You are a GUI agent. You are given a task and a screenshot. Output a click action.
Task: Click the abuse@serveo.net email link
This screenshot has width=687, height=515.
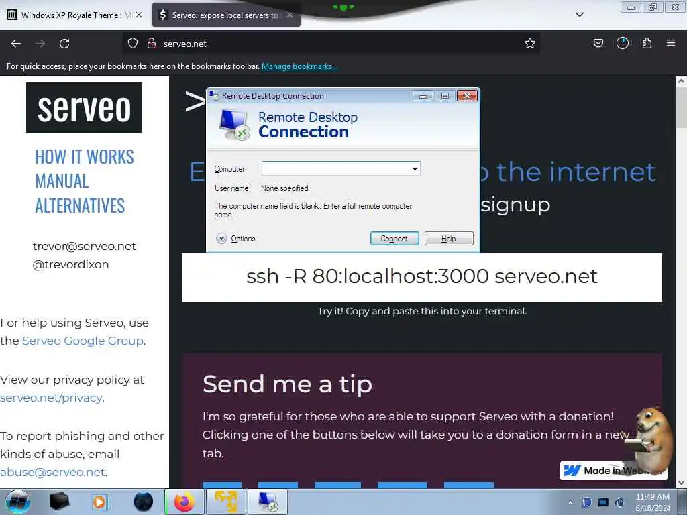[x=52, y=472]
